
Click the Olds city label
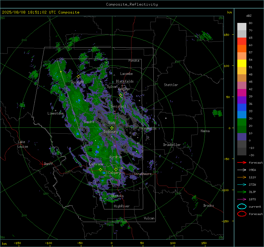pos(112,122)
